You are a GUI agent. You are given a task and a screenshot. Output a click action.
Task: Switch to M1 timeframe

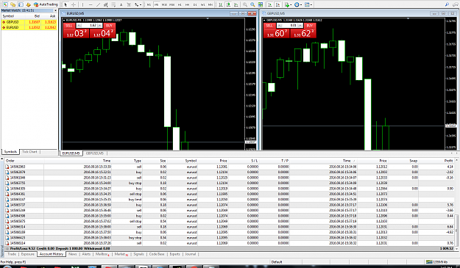coord(149,4)
